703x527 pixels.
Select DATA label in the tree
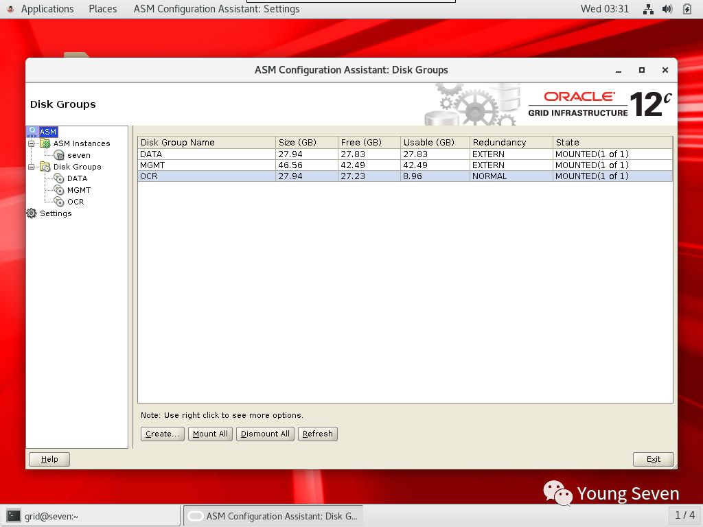(x=77, y=178)
